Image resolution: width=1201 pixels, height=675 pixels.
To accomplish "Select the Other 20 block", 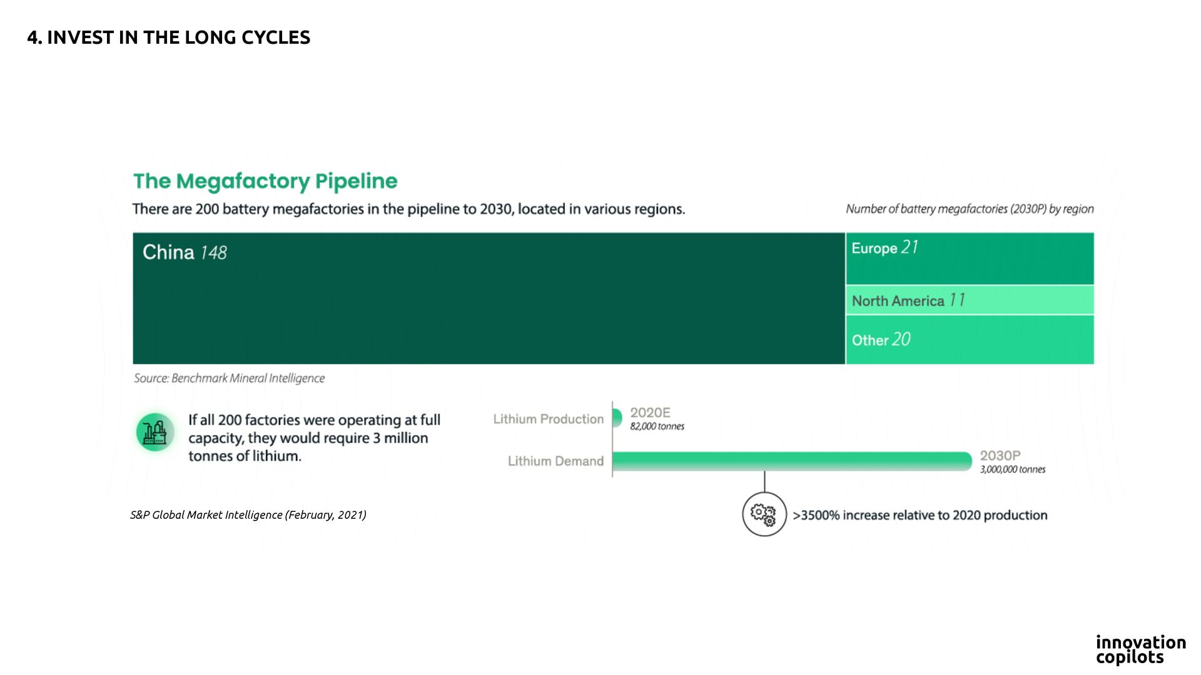I will point(969,339).
